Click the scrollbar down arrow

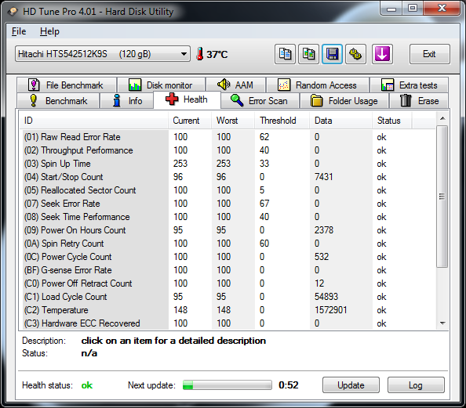[x=442, y=323]
